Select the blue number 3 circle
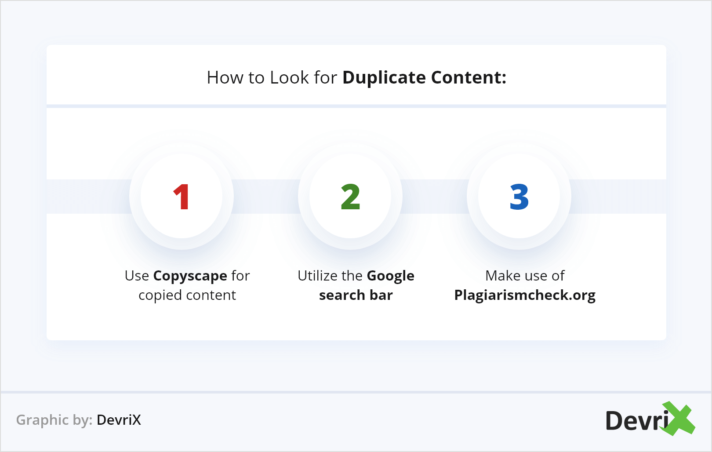This screenshot has height=452, width=712. point(519,196)
